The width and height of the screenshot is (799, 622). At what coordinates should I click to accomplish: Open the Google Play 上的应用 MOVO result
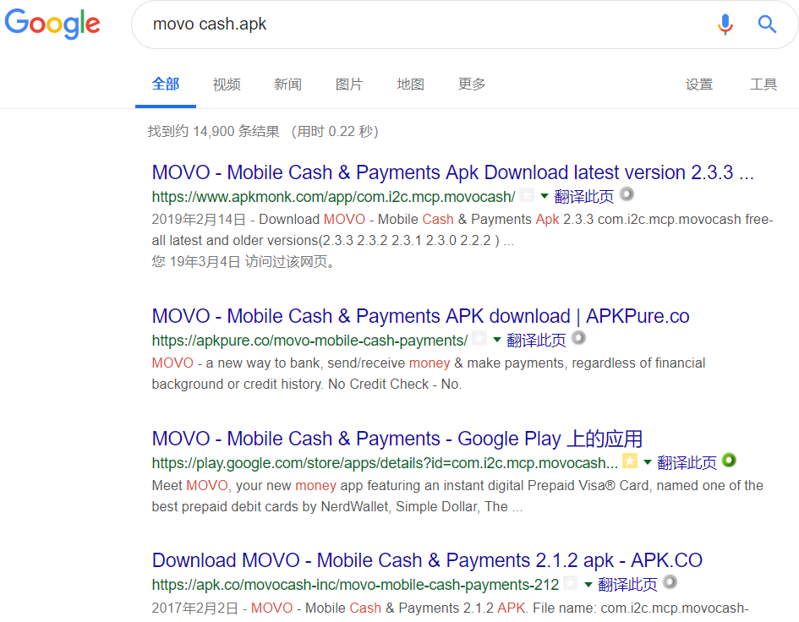[397, 438]
